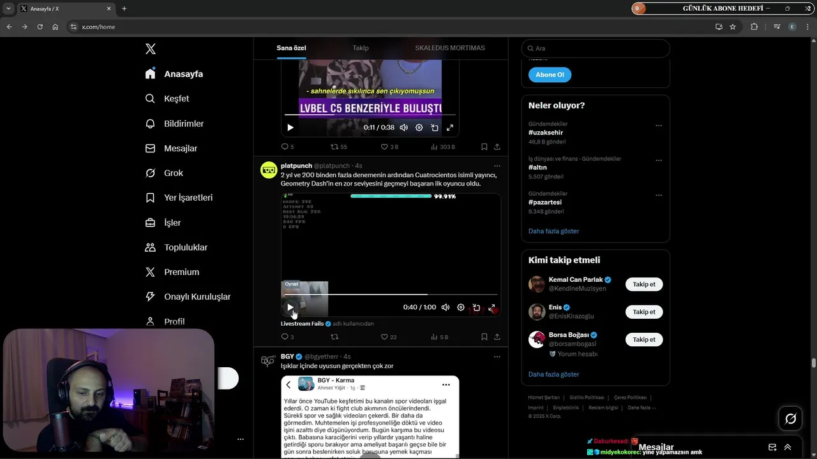Show more follow suggestions

click(x=554, y=374)
